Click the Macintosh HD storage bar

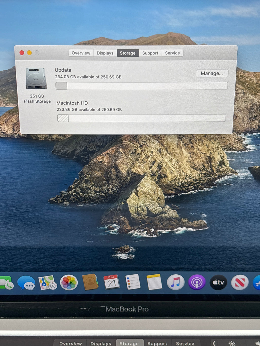141,118
